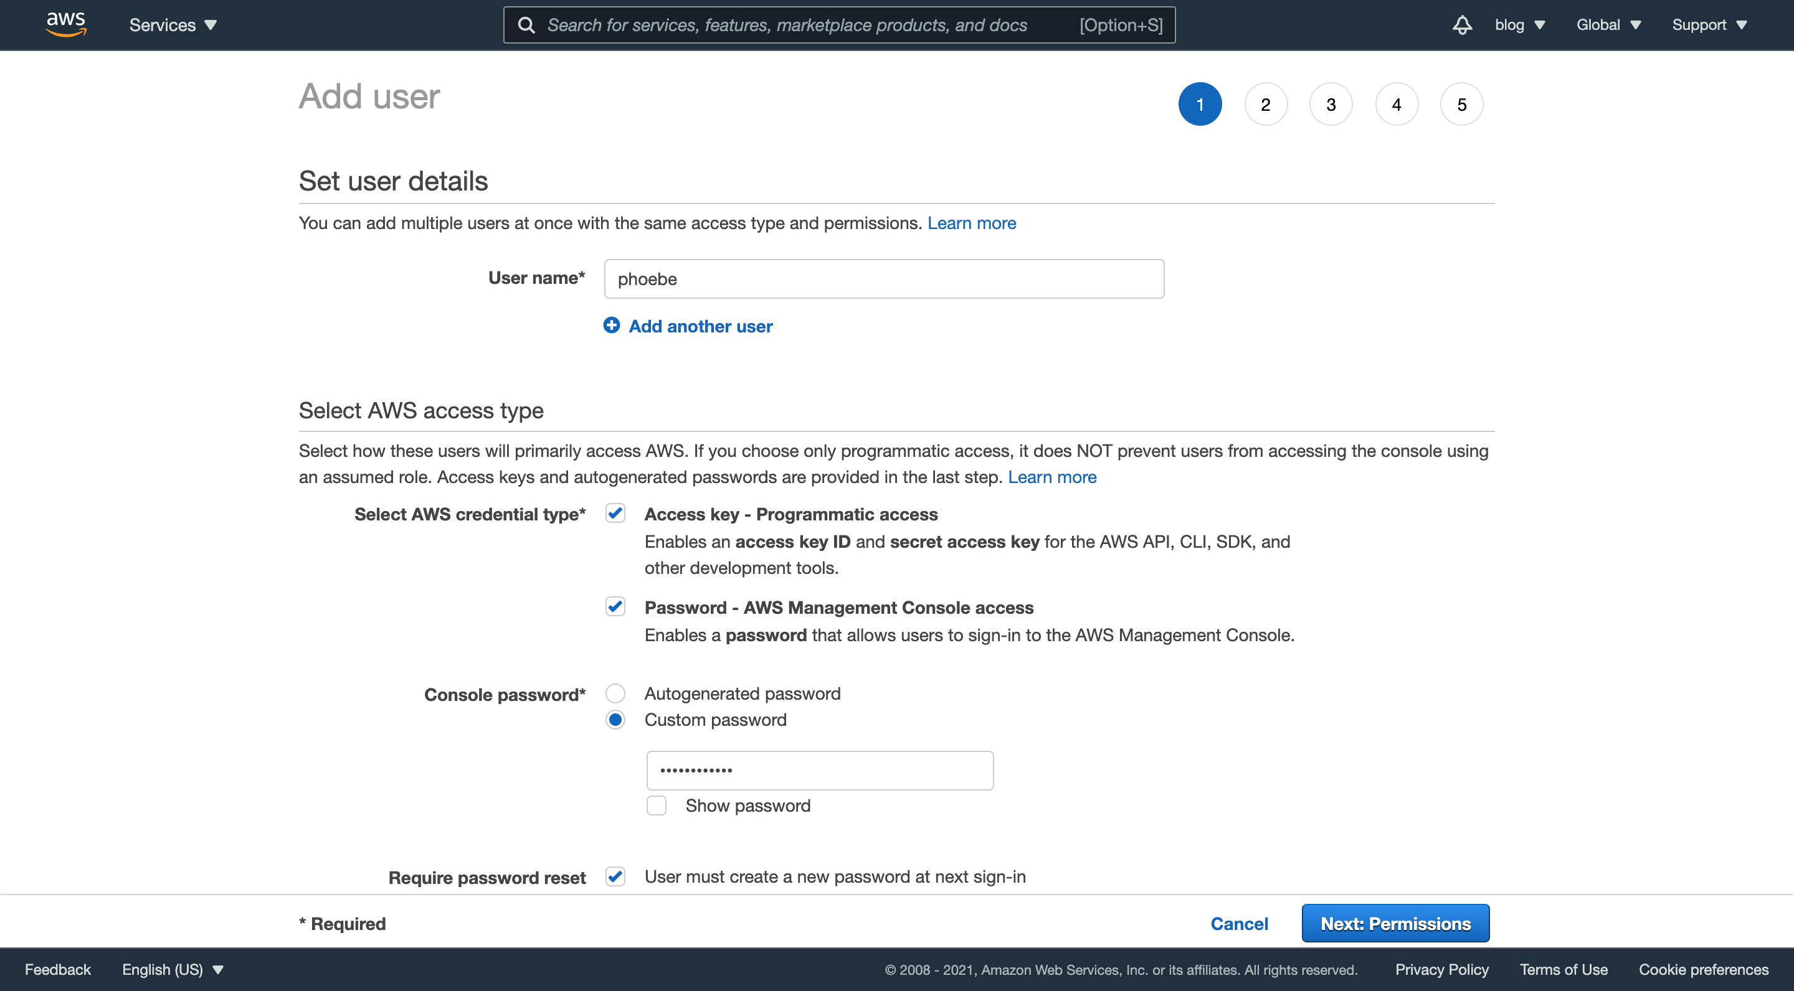Open the notifications bell icon
The height and width of the screenshot is (991, 1794).
click(1462, 25)
